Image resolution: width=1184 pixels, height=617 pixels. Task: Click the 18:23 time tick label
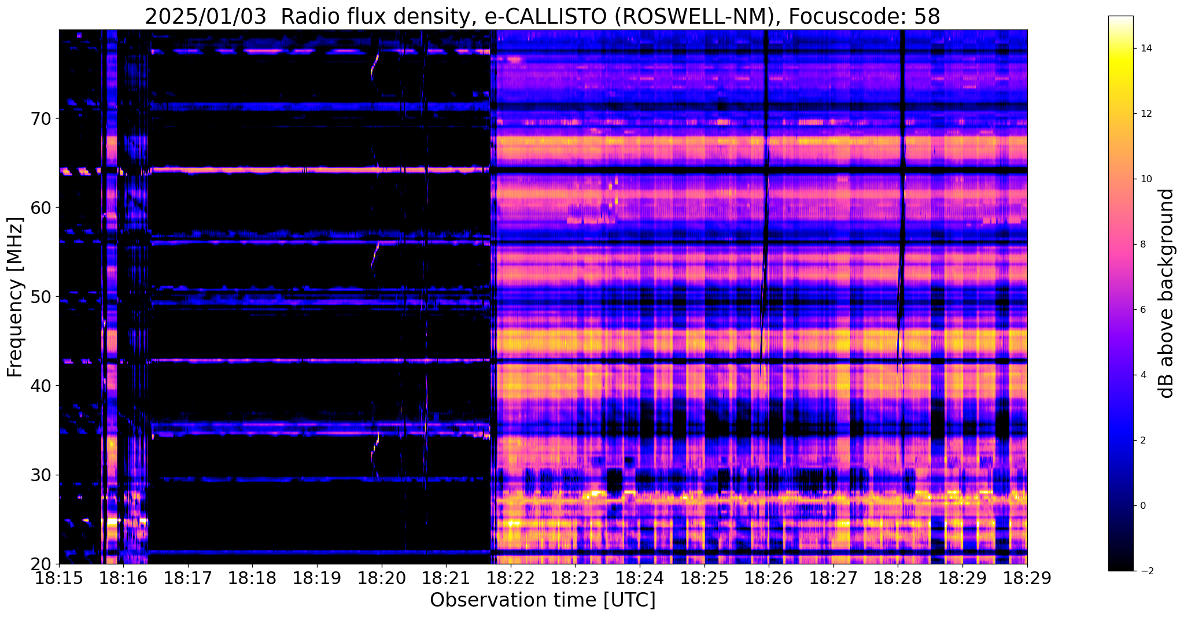pos(575,578)
